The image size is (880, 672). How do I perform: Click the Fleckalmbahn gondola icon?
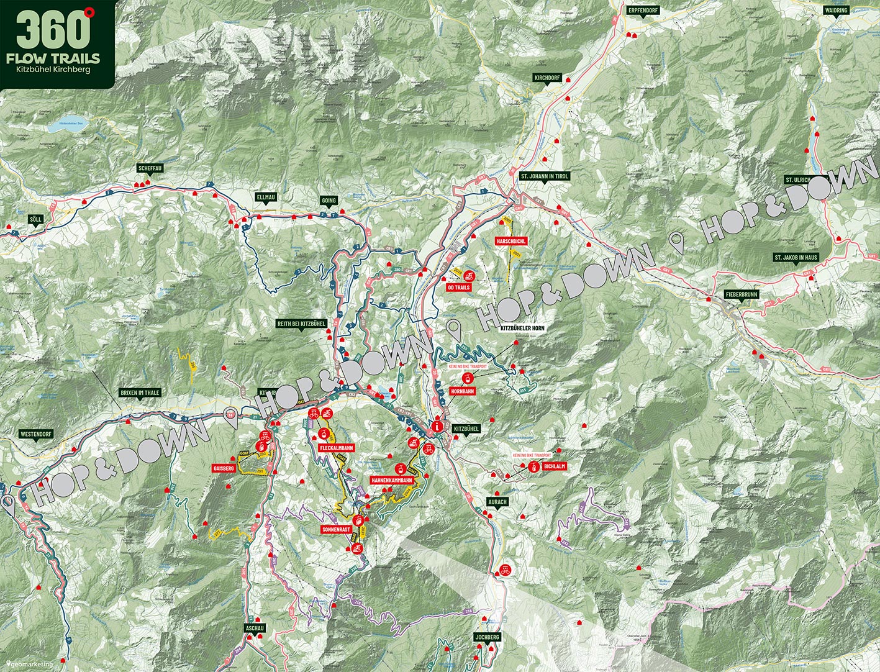tap(323, 434)
